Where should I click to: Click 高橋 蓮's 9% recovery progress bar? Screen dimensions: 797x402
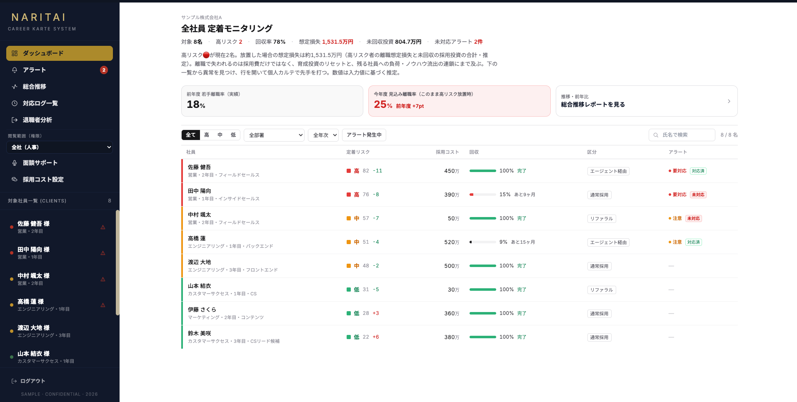[483, 242]
